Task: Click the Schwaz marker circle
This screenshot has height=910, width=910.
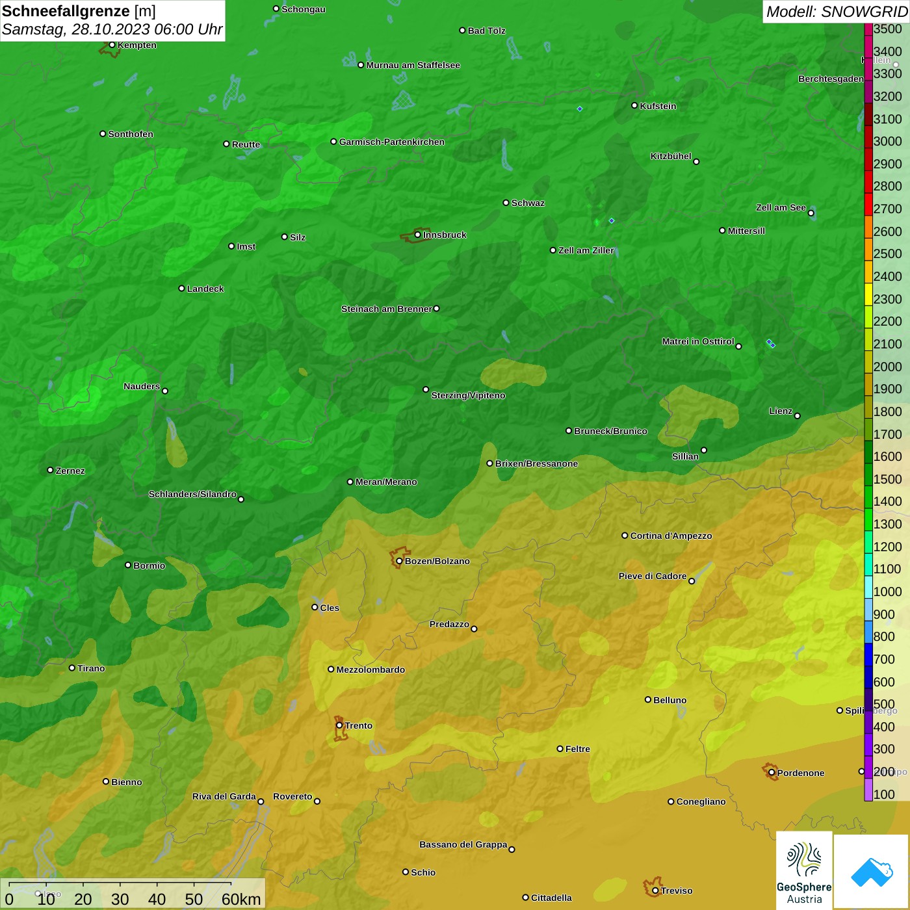Action: [506, 202]
